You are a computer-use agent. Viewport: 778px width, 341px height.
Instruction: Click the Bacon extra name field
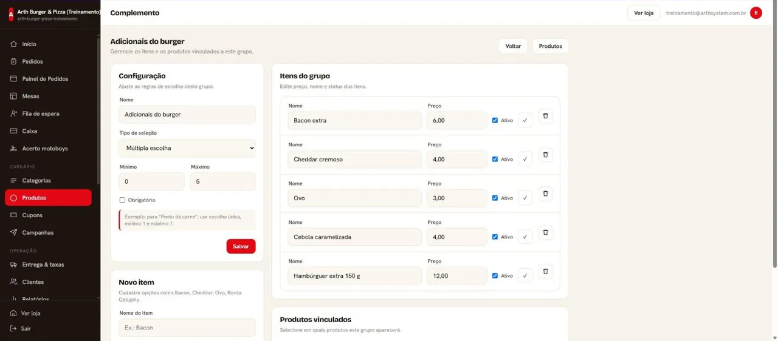click(355, 120)
